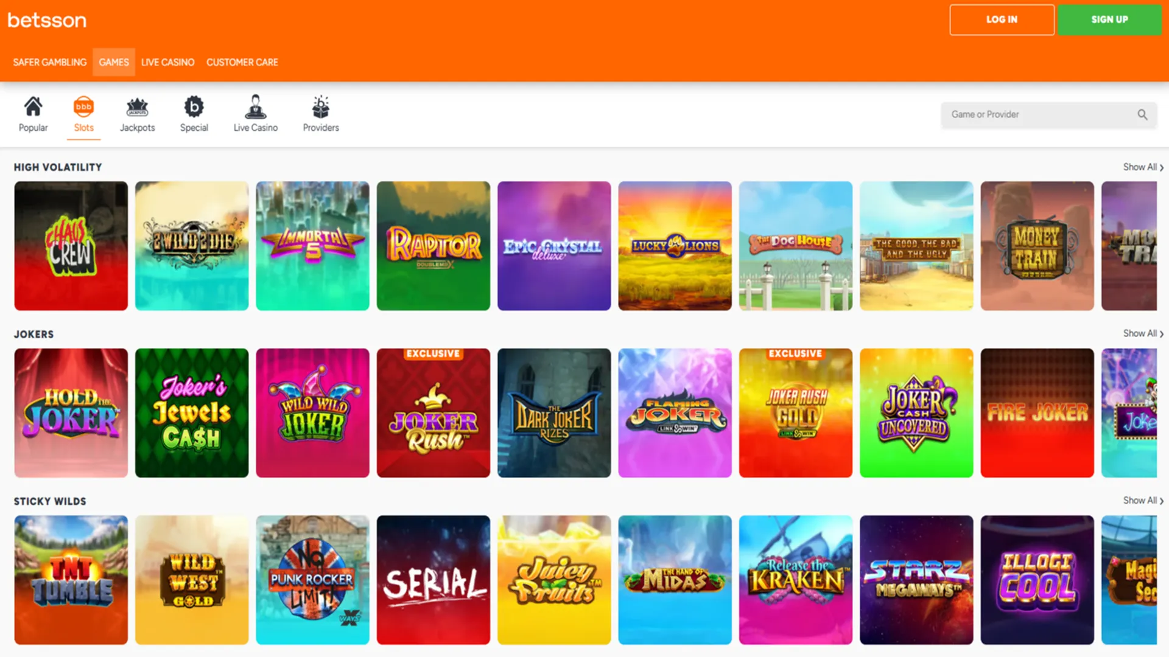Click the betsson logo
The height and width of the screenshot is (657, 1169).
point(47,19)
